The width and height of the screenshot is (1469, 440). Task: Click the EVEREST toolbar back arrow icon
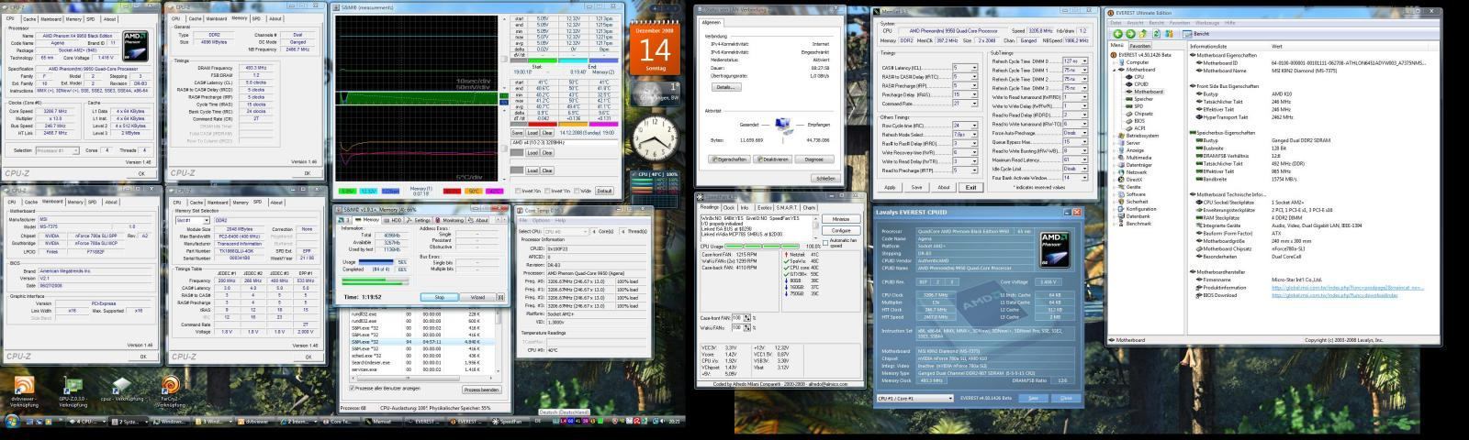(1118, 34)
